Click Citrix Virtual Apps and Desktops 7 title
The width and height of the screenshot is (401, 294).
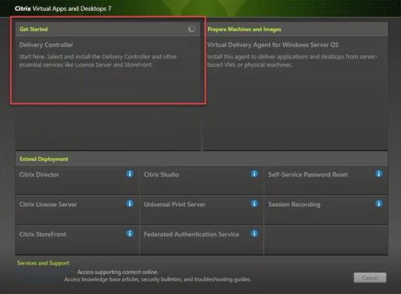click(63, 9)
